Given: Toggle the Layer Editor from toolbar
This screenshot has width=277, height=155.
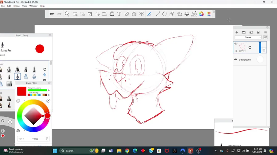Looking at the screenshot, I should pos(187,14).
